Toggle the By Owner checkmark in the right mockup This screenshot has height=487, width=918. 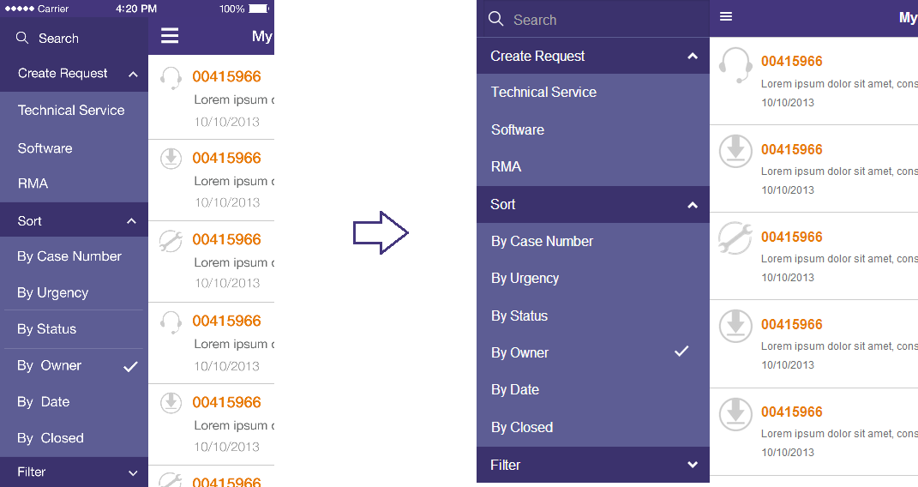(x=681, y=352)
